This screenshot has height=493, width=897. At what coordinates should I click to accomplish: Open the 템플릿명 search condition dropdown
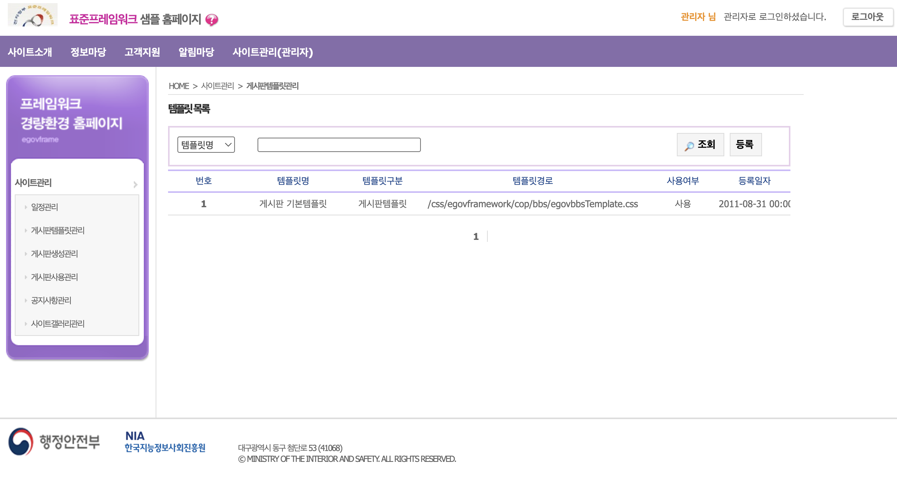(206, 145)
